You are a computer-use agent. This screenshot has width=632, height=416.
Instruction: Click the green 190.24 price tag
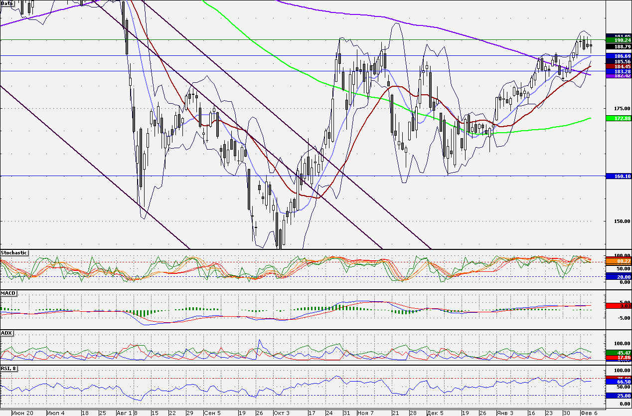point(619,41)
